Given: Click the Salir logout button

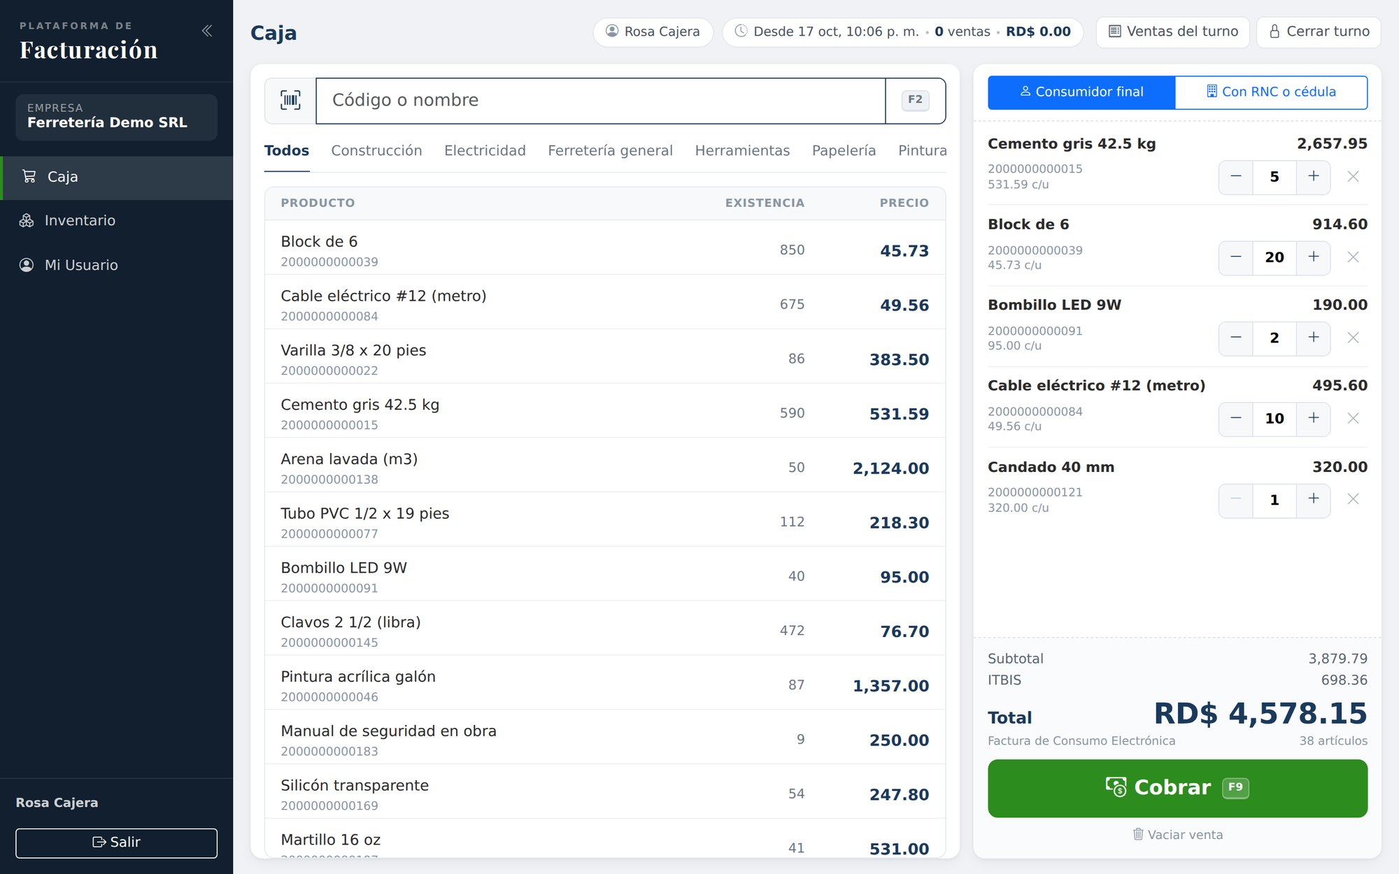Looking at the screenshot, I should click(116, 843).
